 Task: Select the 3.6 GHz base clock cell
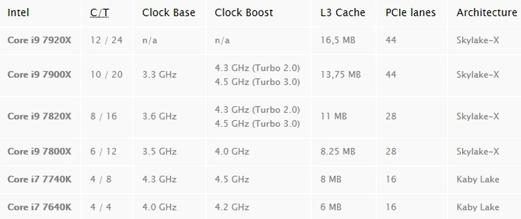tap(160, 116)
